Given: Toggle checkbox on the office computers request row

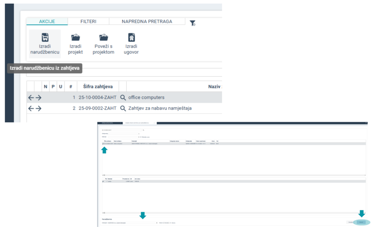Looking at the screenshot, I should (103, 144).
